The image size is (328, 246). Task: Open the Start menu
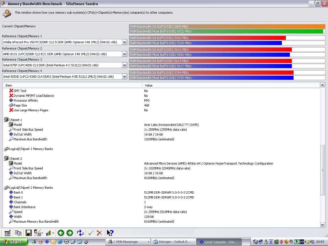pyautogui.click(x=13, y=242)
